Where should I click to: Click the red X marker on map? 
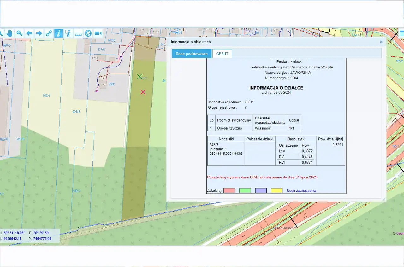coord(143,92)
